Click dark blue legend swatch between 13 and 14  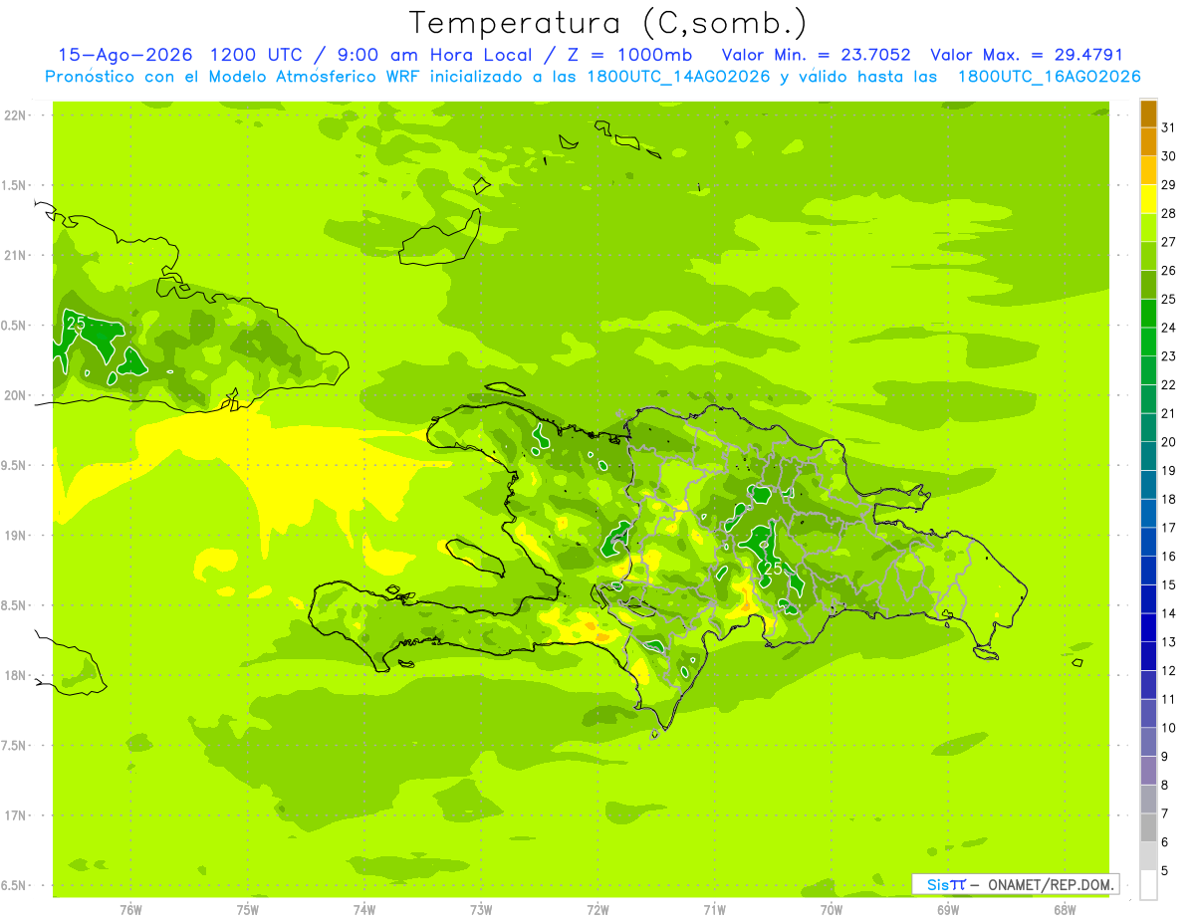pos(1148,627)
